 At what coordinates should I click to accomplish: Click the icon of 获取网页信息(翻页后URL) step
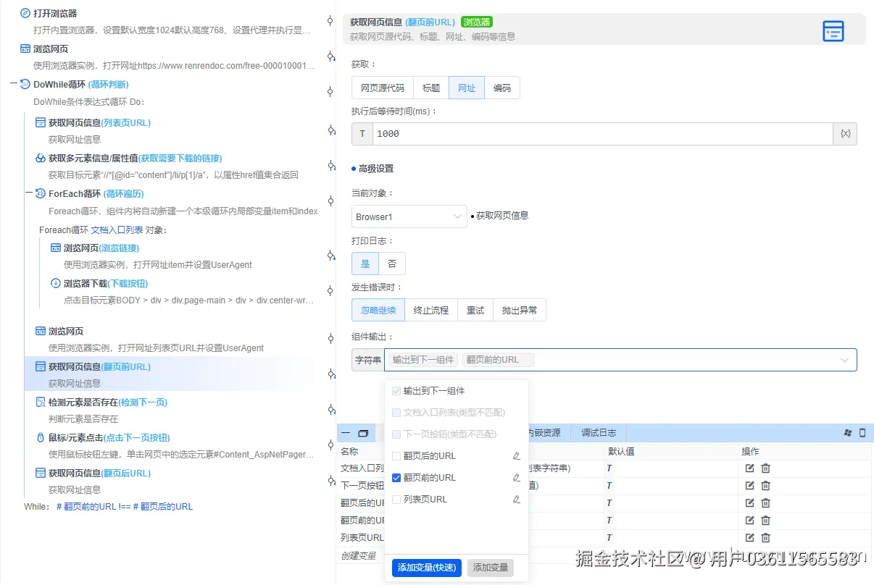[41, 473]
